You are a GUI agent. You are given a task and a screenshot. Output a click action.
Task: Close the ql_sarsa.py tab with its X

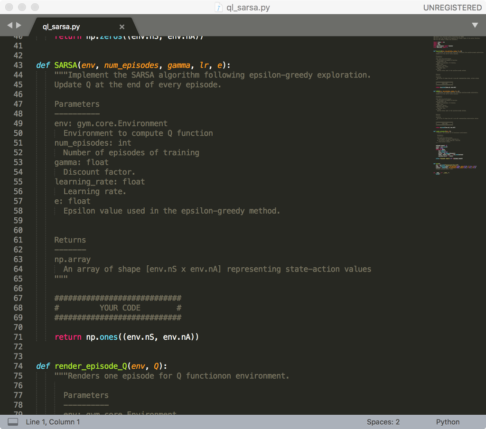click(x=121, y=27)
